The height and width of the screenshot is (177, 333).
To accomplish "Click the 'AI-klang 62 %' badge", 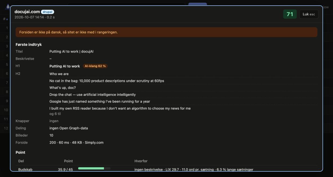I will pyautogui.click(x=95, y=66).
